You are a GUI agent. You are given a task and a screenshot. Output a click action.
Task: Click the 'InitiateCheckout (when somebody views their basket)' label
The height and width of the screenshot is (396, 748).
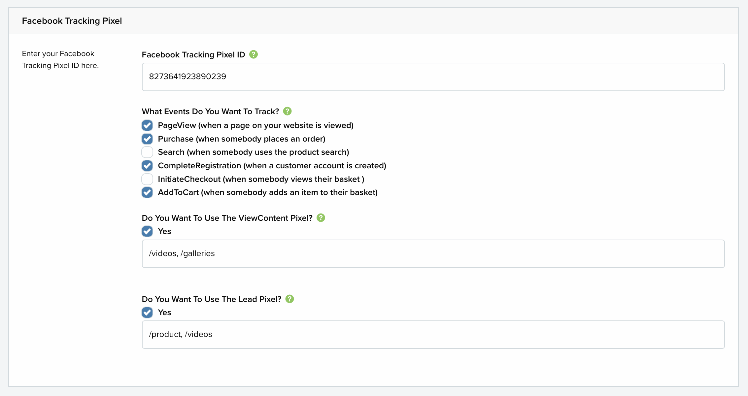click(x=261, y=179)
